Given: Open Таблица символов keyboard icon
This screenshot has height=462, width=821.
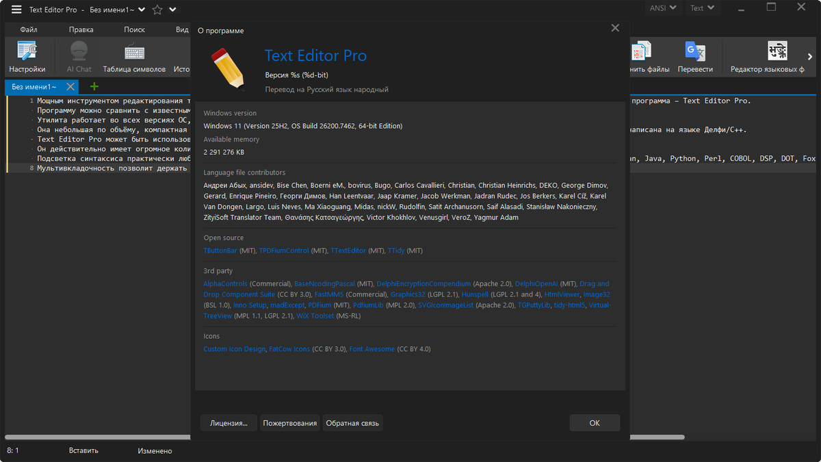Looking at the screenshot, I should pos(134,57).
